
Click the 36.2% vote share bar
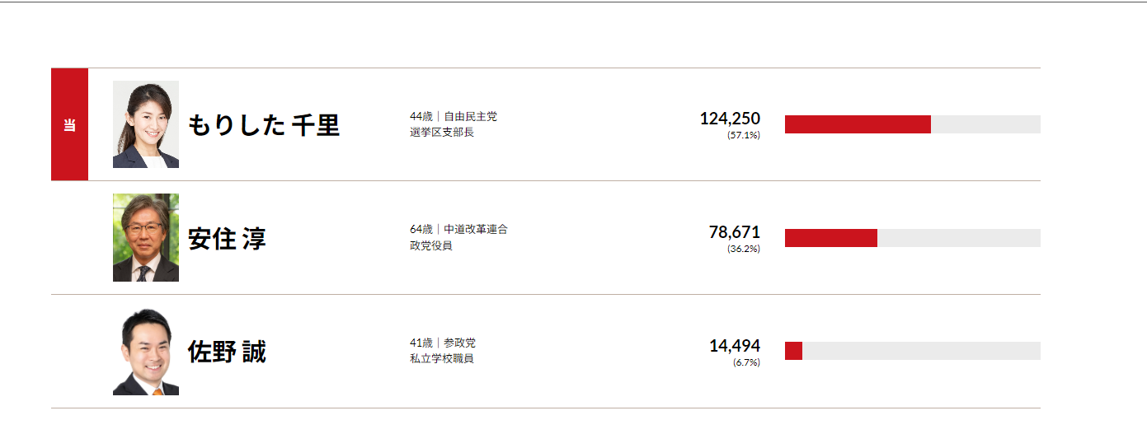[x=831, y=238]
